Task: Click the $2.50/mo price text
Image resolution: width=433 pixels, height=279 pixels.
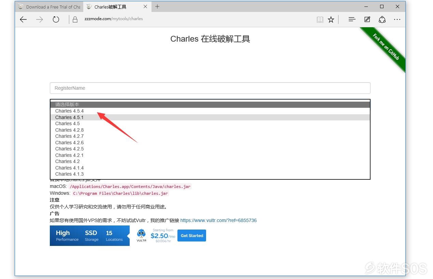Action: 163,236
